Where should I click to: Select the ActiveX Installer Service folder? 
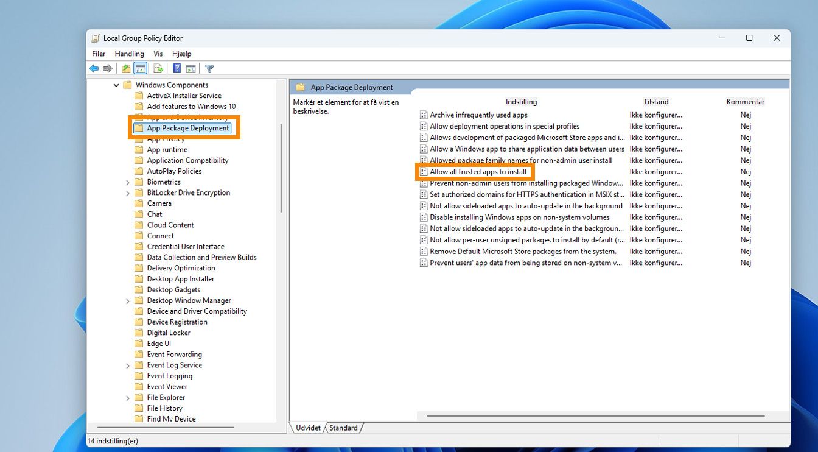coord(184,96)
